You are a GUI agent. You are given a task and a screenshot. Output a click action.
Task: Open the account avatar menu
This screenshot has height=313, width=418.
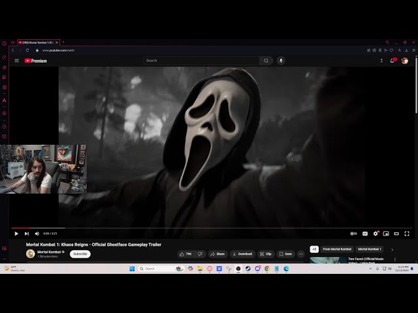pos(405,61)
